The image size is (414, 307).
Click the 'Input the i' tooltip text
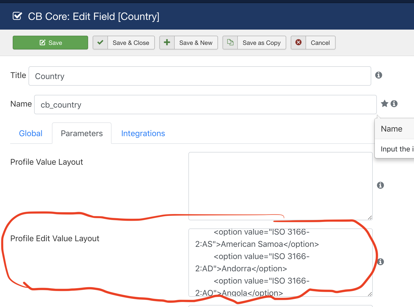pos(397,149)
